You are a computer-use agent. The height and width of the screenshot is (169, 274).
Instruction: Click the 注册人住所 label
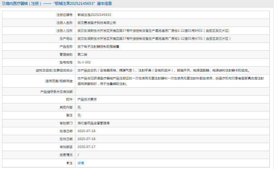click(64, 31)
